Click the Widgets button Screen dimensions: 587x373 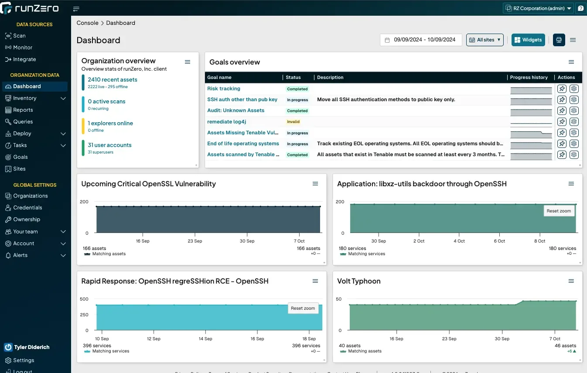pos(528,40)
